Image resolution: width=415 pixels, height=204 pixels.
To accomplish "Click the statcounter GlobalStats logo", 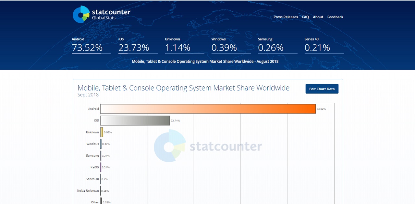I will click(x=102, y=15).
